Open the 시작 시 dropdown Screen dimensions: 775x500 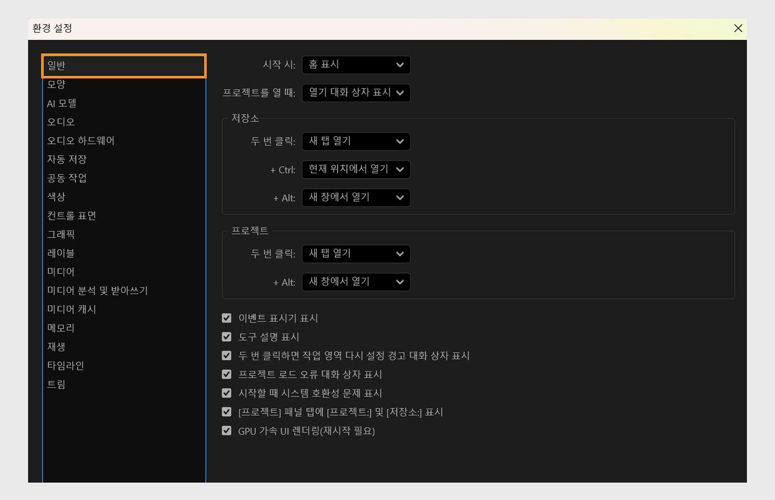[x=355, y=65]
